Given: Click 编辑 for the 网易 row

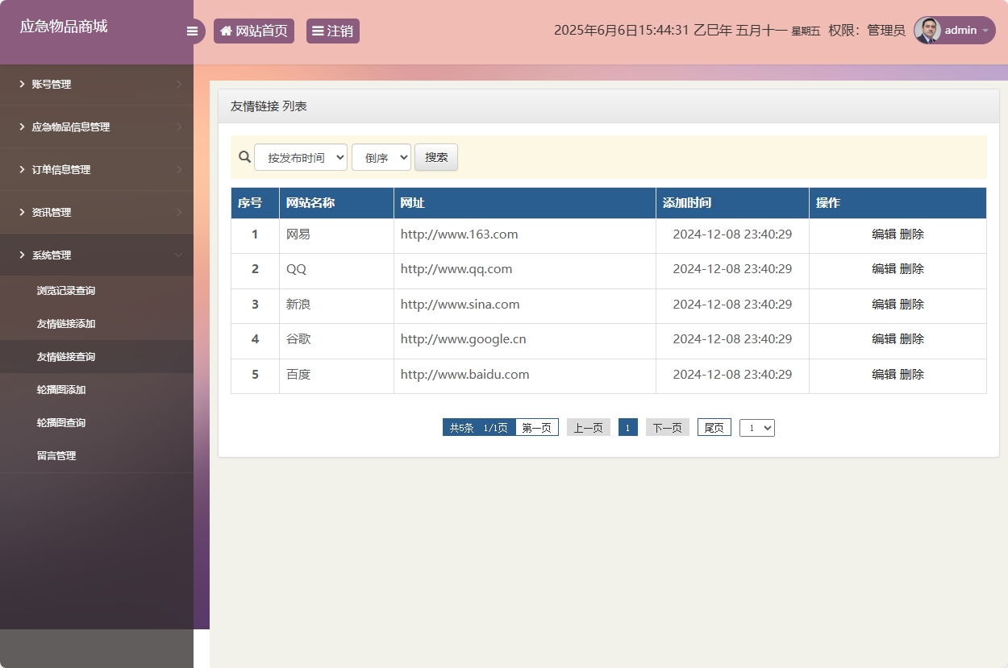Looking at the screenshot, I should pos(884,234).
